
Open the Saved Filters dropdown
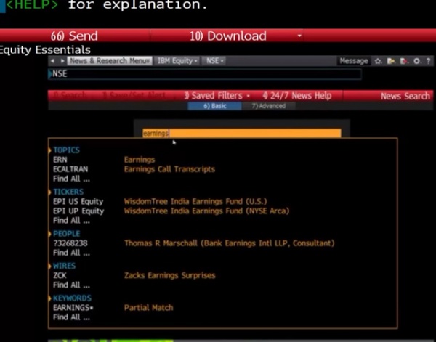[217, 96]
